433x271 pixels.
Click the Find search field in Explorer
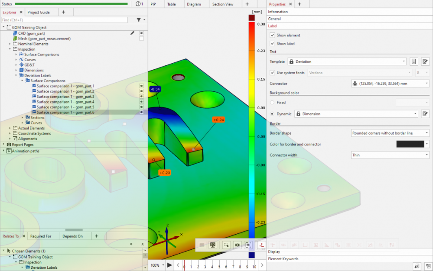click(64, 20)
